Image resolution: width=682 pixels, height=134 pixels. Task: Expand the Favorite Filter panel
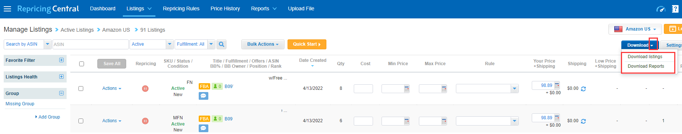click(x=61, y=60)
